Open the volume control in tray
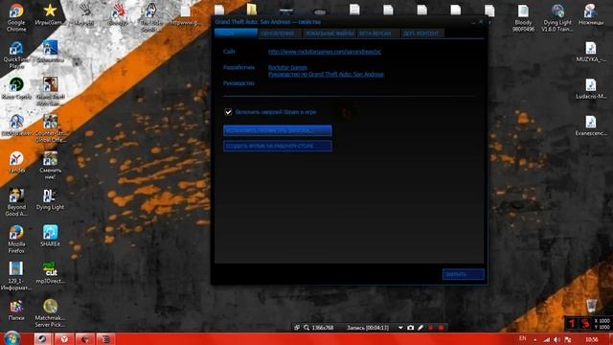 [x=557, y=339]
